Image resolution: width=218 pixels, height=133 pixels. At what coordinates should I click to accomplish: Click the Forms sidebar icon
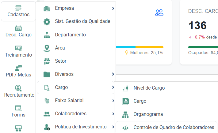pos(18,108)
